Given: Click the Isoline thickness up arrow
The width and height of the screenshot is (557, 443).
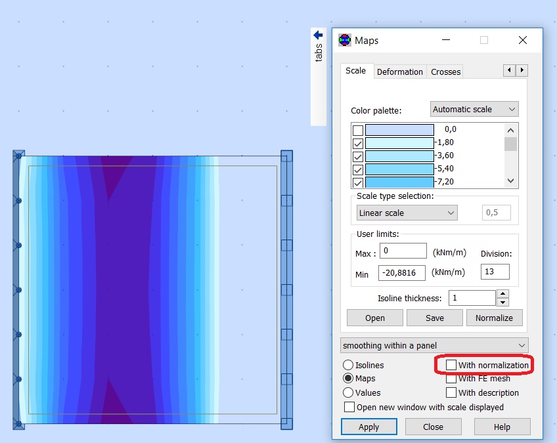Looking at the screenshot, I should pyautogui.click(x=502, y=294).
